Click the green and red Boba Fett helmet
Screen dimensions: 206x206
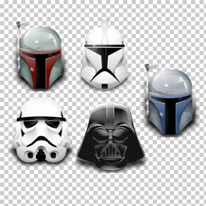pyautogui.click(x=40, y=55)
